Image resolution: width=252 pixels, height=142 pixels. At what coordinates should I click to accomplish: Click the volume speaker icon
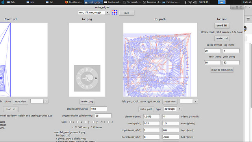tap(195, 2)
